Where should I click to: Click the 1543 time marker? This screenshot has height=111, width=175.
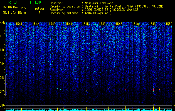coord(52,24)
